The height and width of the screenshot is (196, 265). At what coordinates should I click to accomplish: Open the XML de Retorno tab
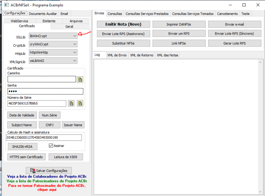142,55
